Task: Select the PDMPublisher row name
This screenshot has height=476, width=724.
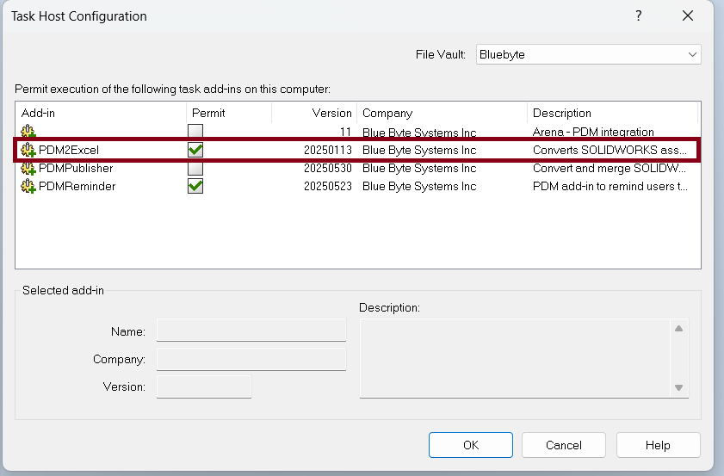Action: point(76,168)
